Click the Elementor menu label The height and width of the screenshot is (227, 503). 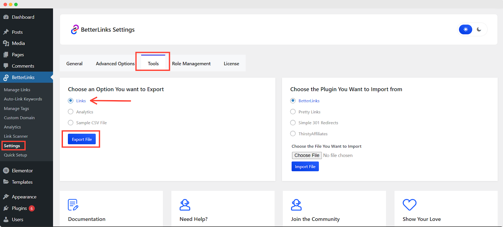[x=22, y=171]
